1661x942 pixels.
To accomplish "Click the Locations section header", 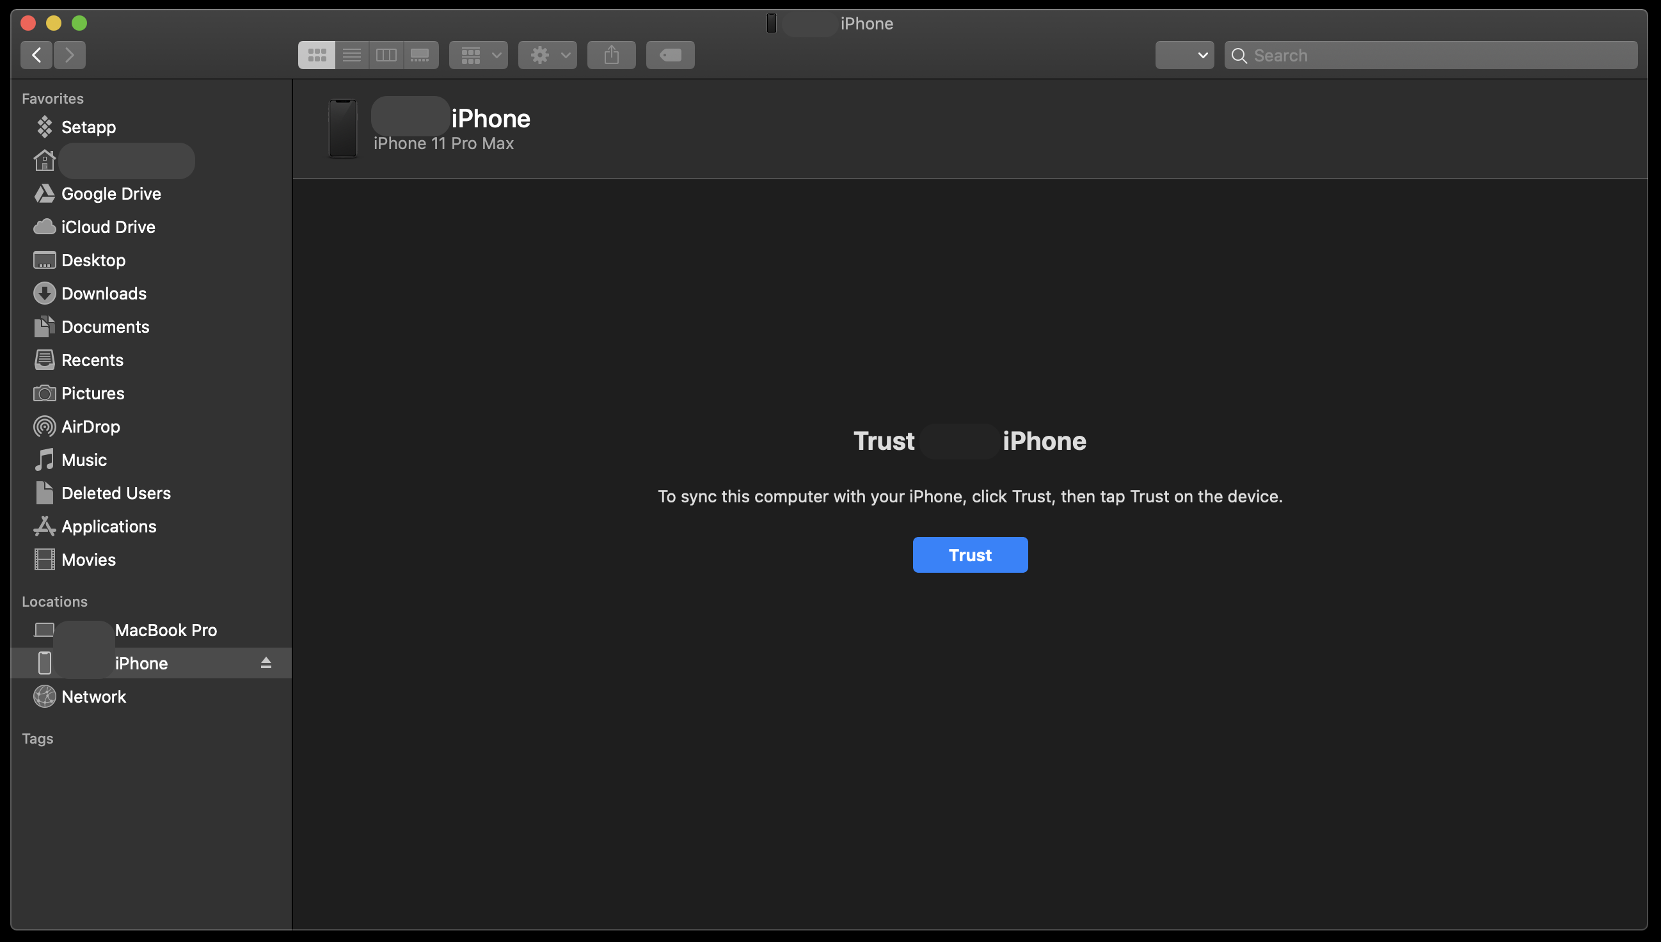I will (55, 602).
